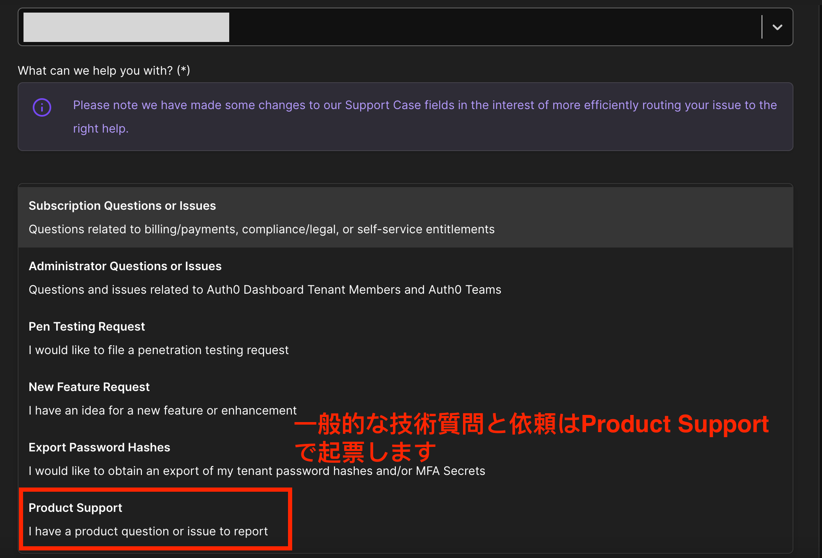
Task: Click 'I have a product question' description
Action: click(148, 531)
